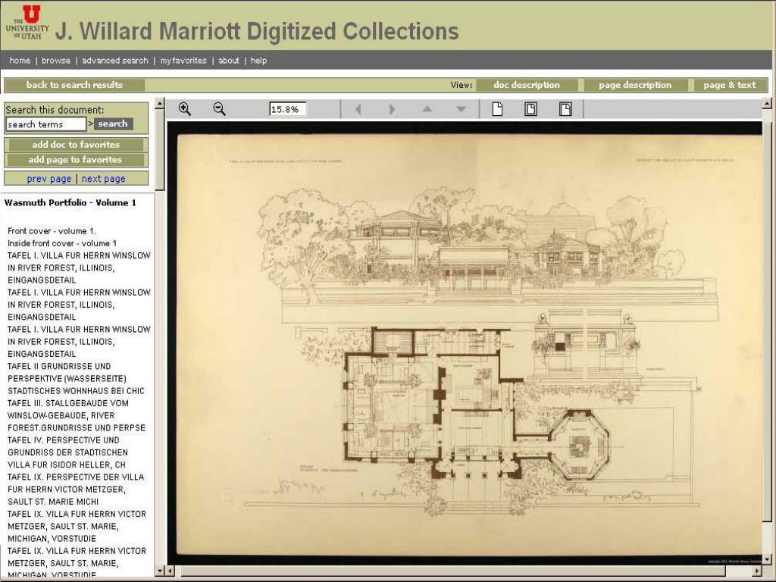Click image viewer vertical scroll up arrow
Viewport: 776px width, 582px height.
coord(767,104)
